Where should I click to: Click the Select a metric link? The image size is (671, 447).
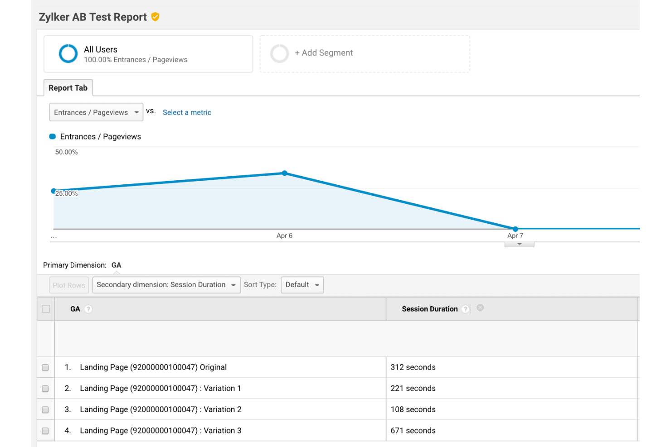(x=187, y=112)
